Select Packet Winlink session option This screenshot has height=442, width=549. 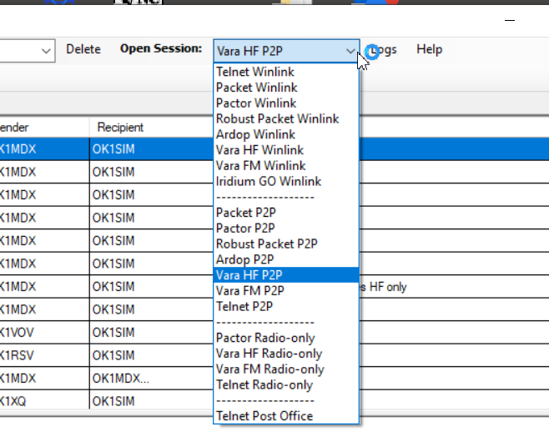(286, 88)
